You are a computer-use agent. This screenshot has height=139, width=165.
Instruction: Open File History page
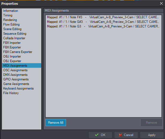click(x=11, y=93)
